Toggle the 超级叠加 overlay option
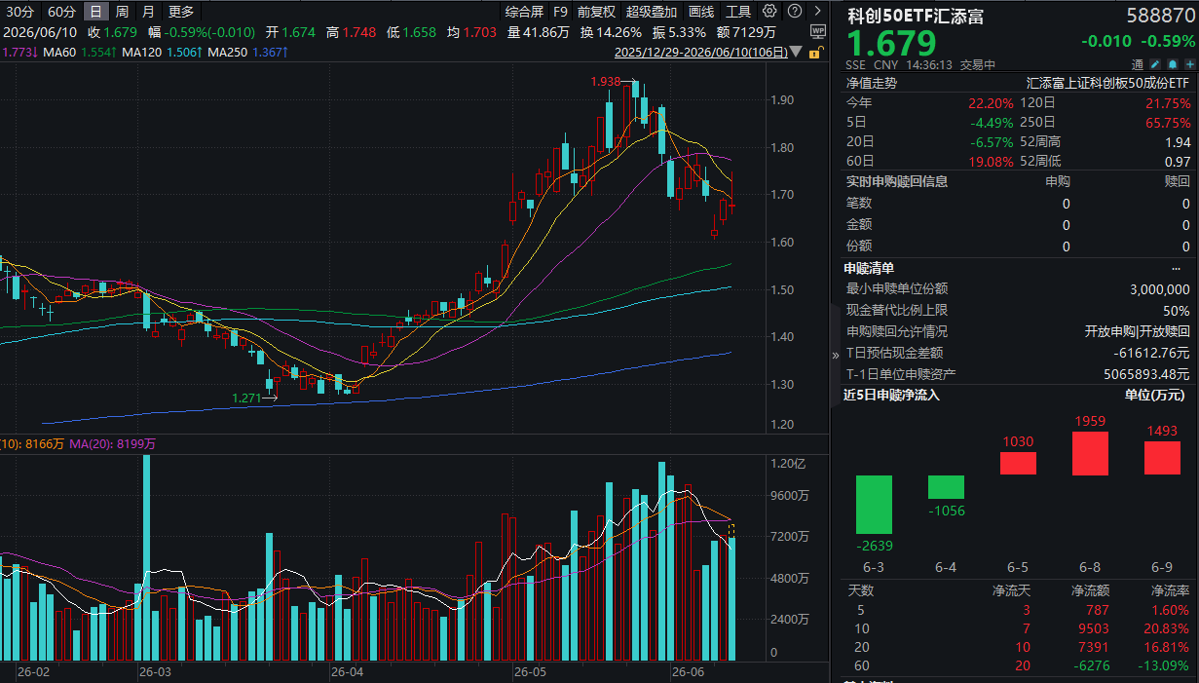Image resolution: width=1199 pixels, height=683 pixels. [652, 12]
